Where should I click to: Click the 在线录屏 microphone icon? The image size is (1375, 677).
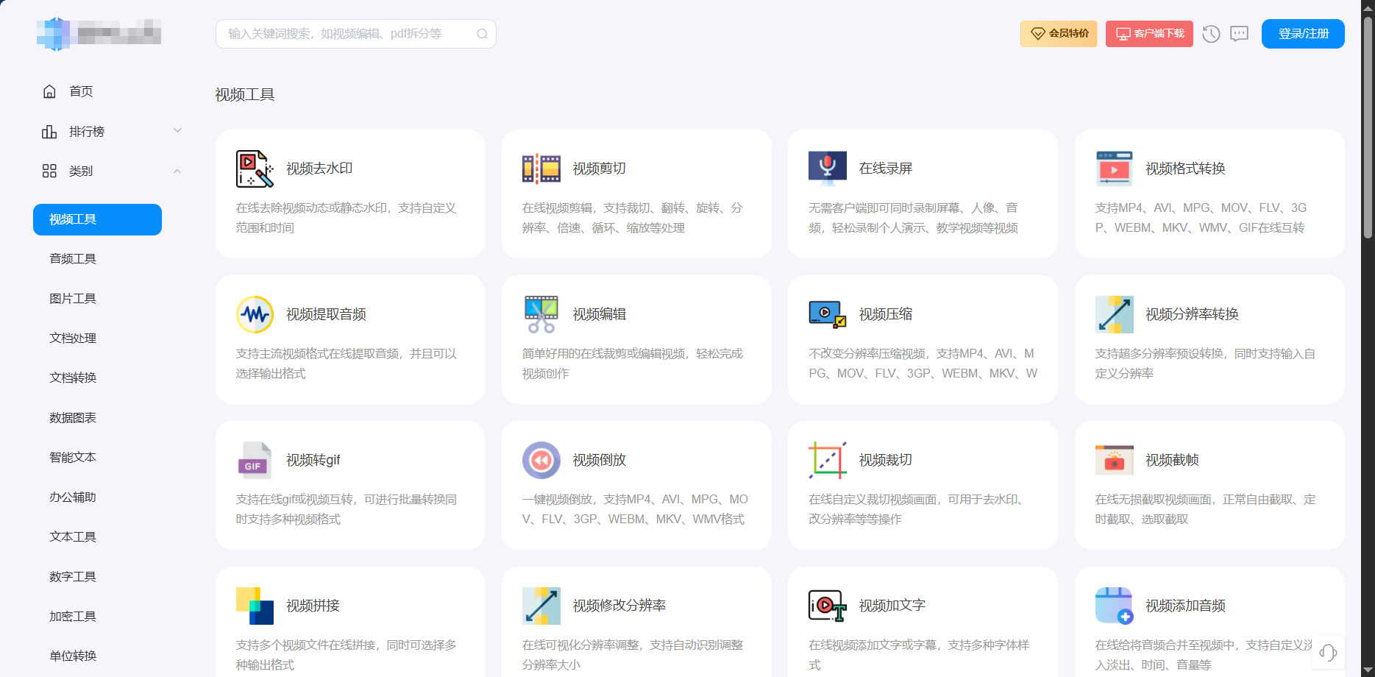click(828, 169)
